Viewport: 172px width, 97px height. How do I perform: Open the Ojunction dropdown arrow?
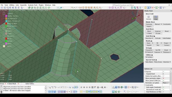click(x=152, y=38)
